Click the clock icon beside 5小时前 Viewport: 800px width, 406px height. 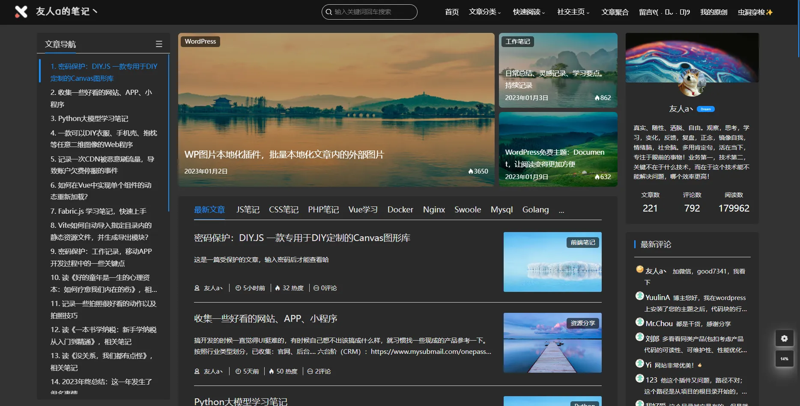[238, 288]
